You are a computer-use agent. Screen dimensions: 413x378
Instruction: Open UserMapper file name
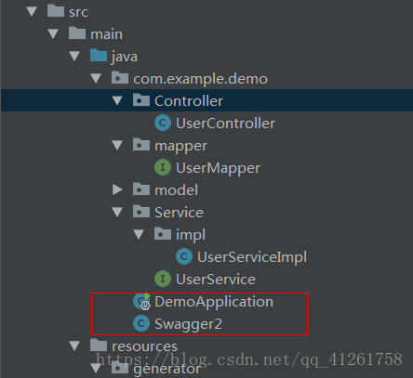[x=218, y=168]
